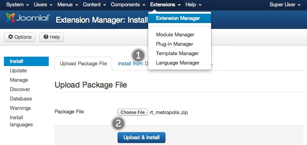
Task: Click the Help question mark icon
Action: point(46,37)
